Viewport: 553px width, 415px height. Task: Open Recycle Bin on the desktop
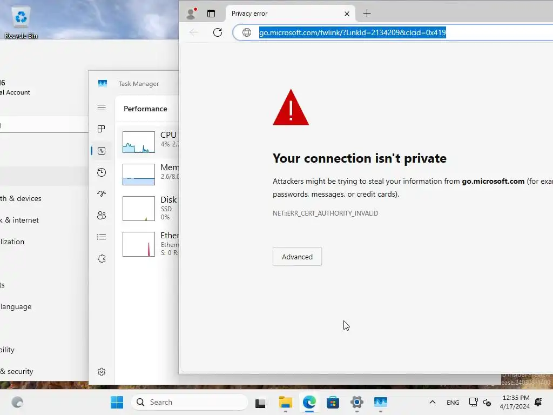(21, 23)
